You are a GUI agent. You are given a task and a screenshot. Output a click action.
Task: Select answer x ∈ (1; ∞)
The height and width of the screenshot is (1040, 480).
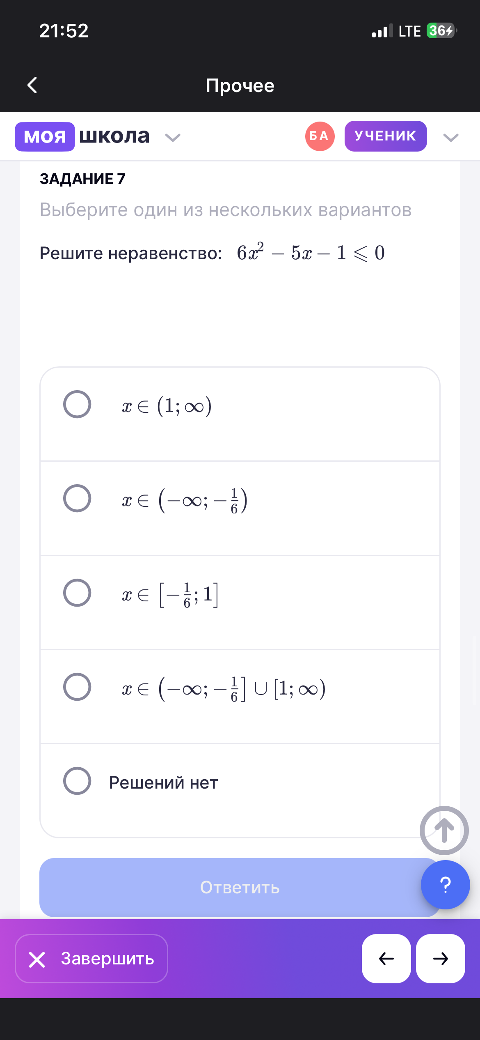[x=77, y=405]
